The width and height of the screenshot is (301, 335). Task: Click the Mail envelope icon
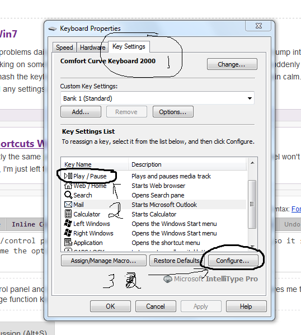point(68,205)
